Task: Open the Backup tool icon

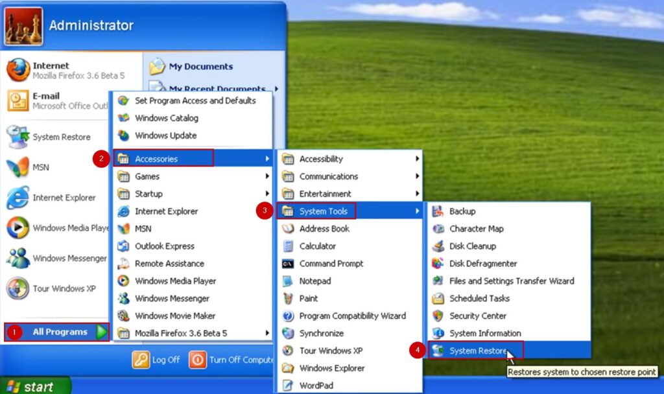Action: click(438, 211)
